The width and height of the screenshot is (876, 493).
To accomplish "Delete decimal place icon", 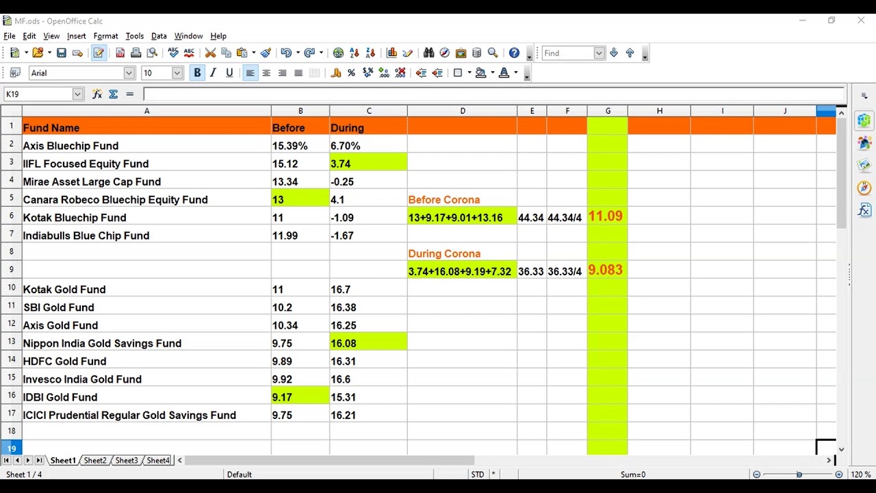I will 400,73.
